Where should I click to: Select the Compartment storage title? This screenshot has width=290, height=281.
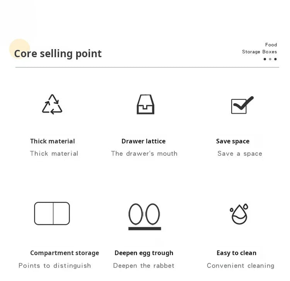coord(65,253)
